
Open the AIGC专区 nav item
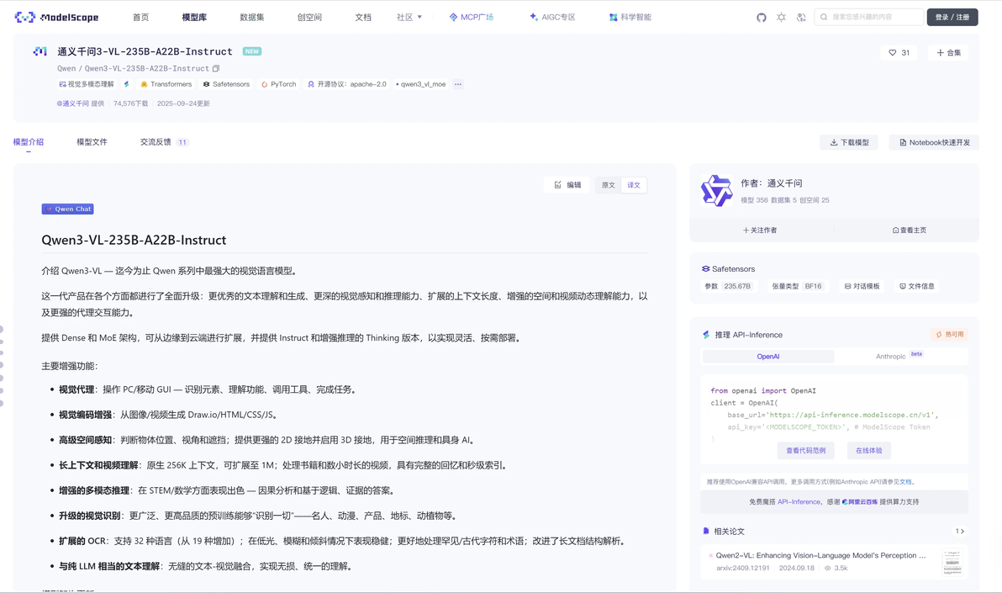pyautogui.click(x=552, y=18)
